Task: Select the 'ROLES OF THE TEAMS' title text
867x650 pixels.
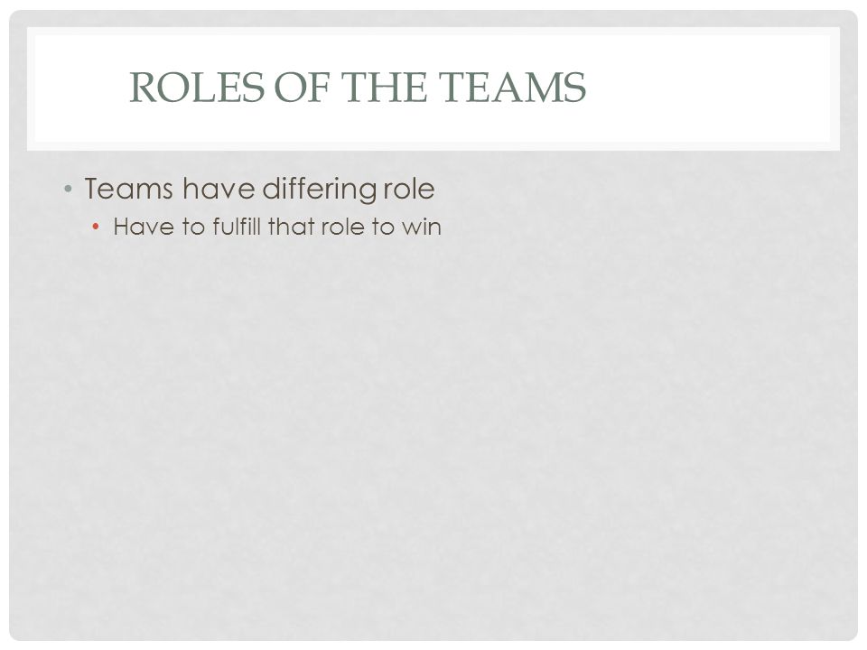Action: (358, 87)
